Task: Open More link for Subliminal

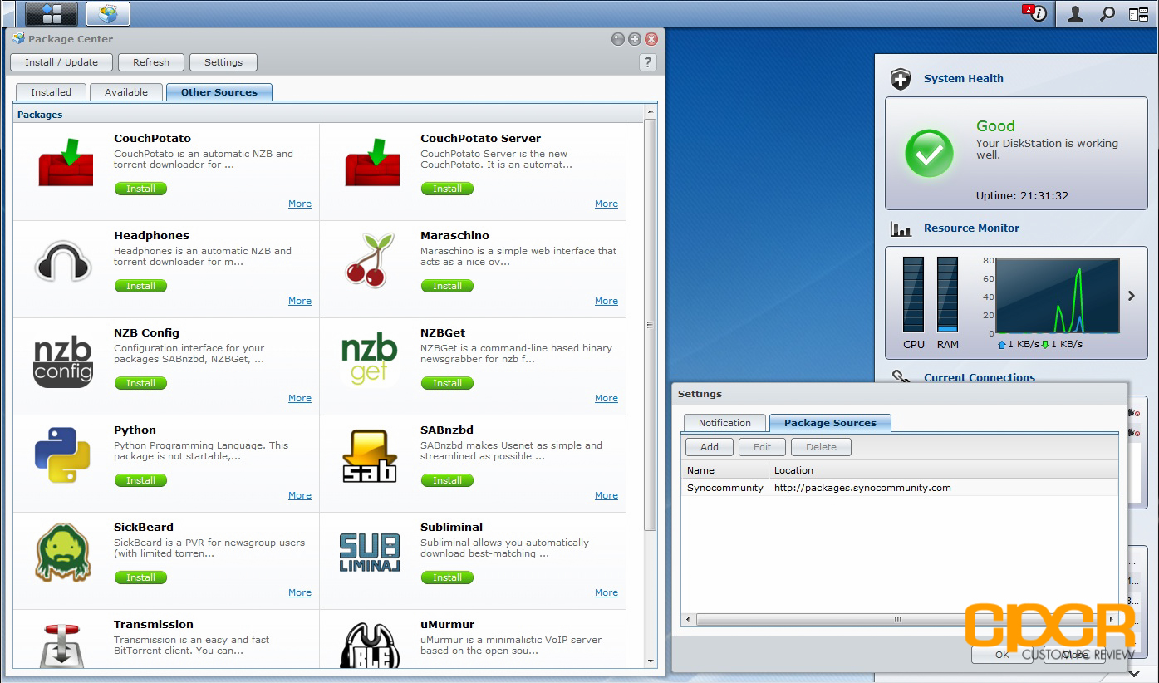Action: [x=607, y=592]
